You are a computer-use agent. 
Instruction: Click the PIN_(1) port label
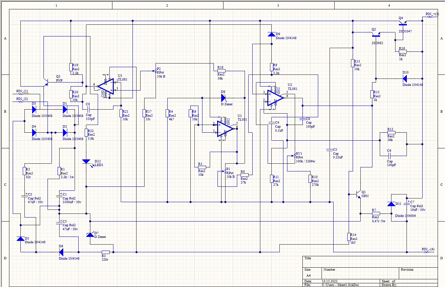coord(22,92)
